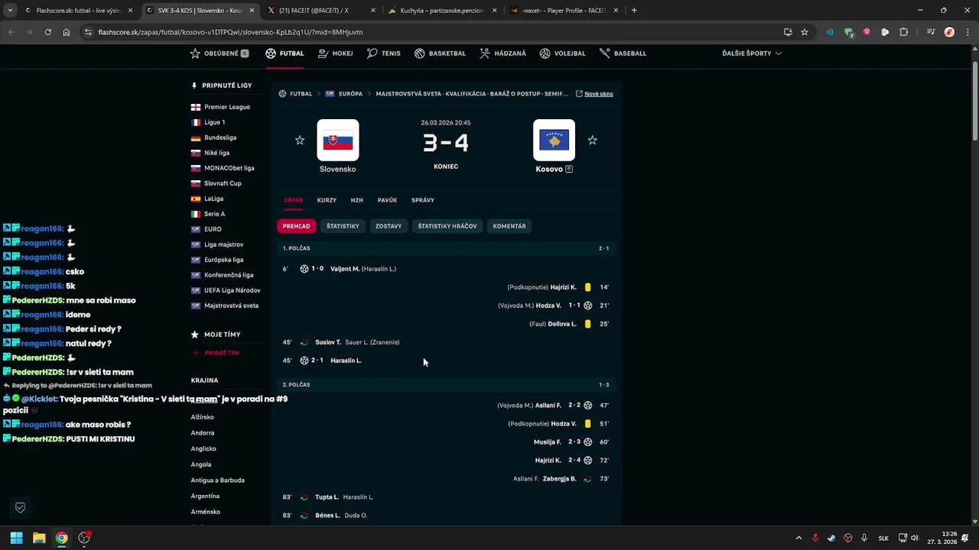979x550 pixels.
Task: Open Windows Start menu
Action: tap(16, 538)
